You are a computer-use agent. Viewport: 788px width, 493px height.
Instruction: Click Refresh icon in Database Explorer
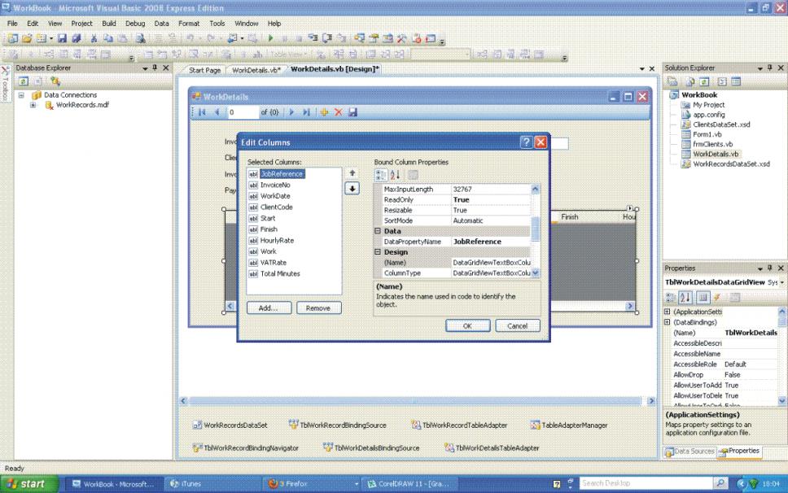(x=23, y=81)
